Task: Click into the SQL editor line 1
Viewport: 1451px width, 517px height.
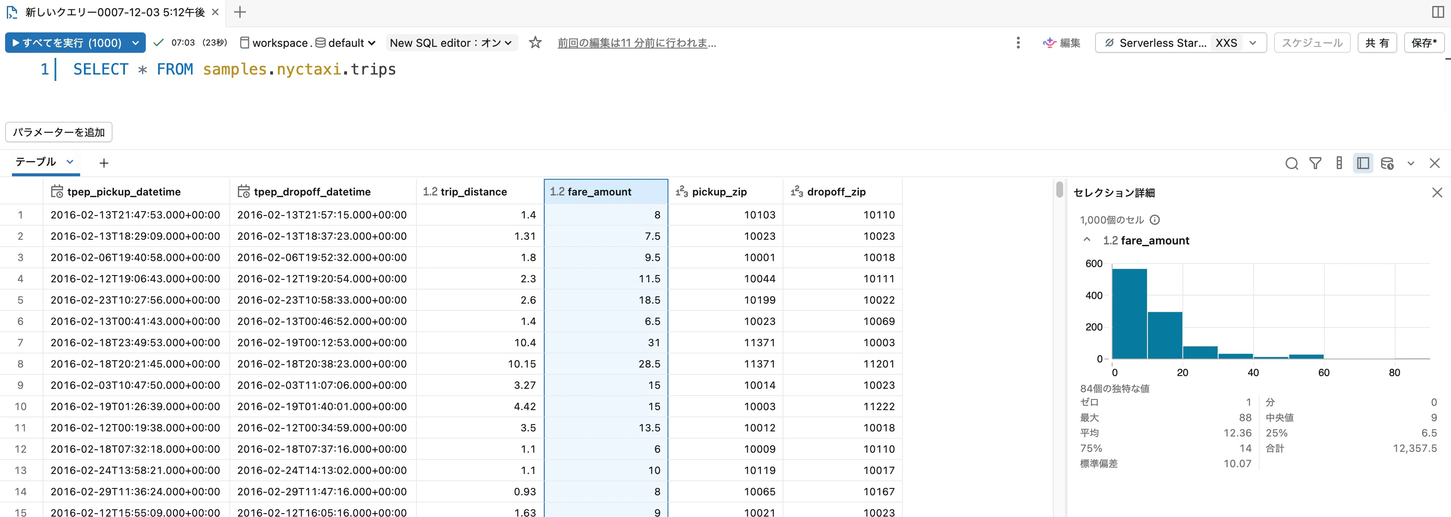Action: (x=234, y=69)
